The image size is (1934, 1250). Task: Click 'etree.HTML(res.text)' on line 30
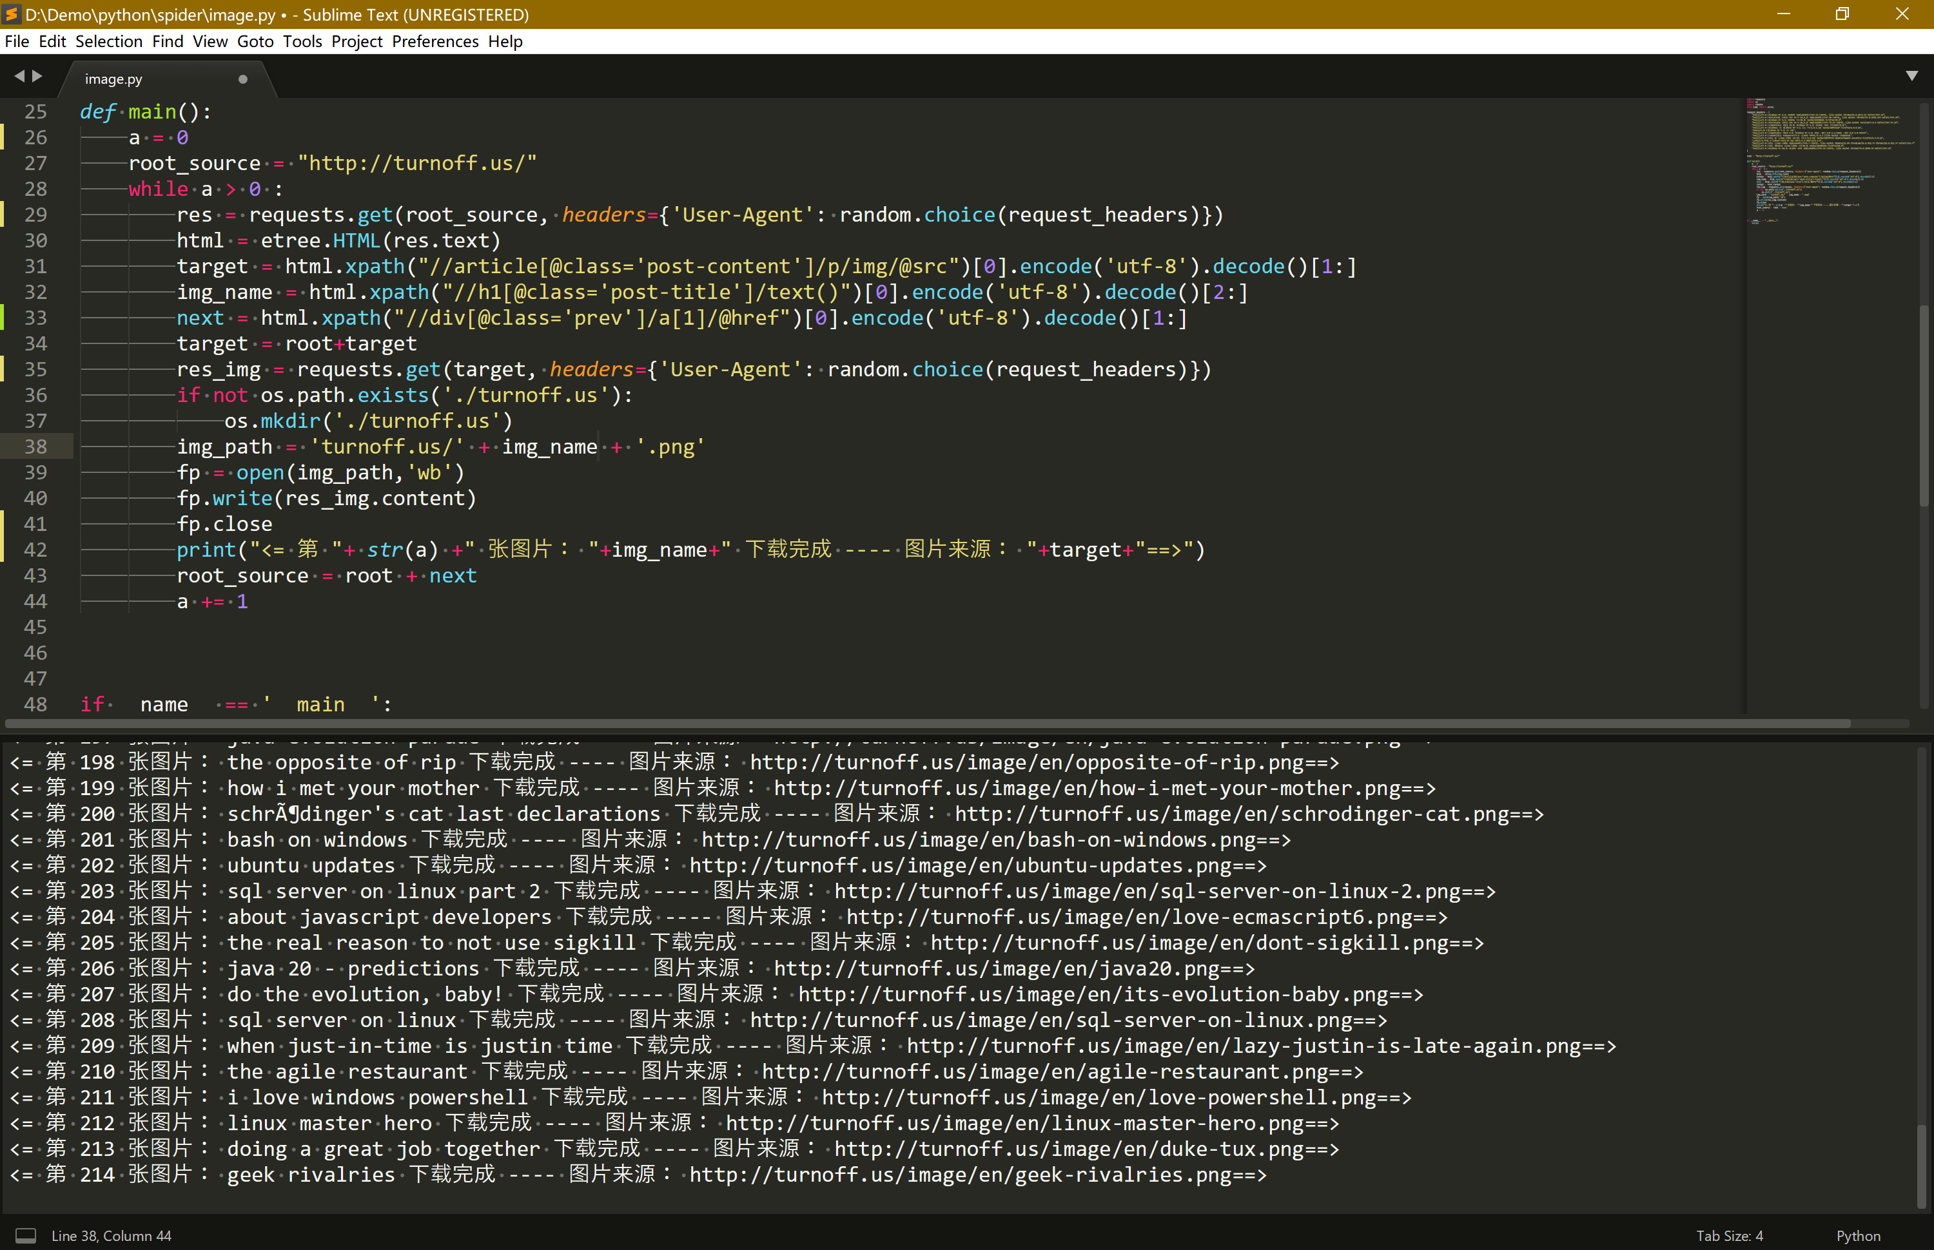point(381,240)
